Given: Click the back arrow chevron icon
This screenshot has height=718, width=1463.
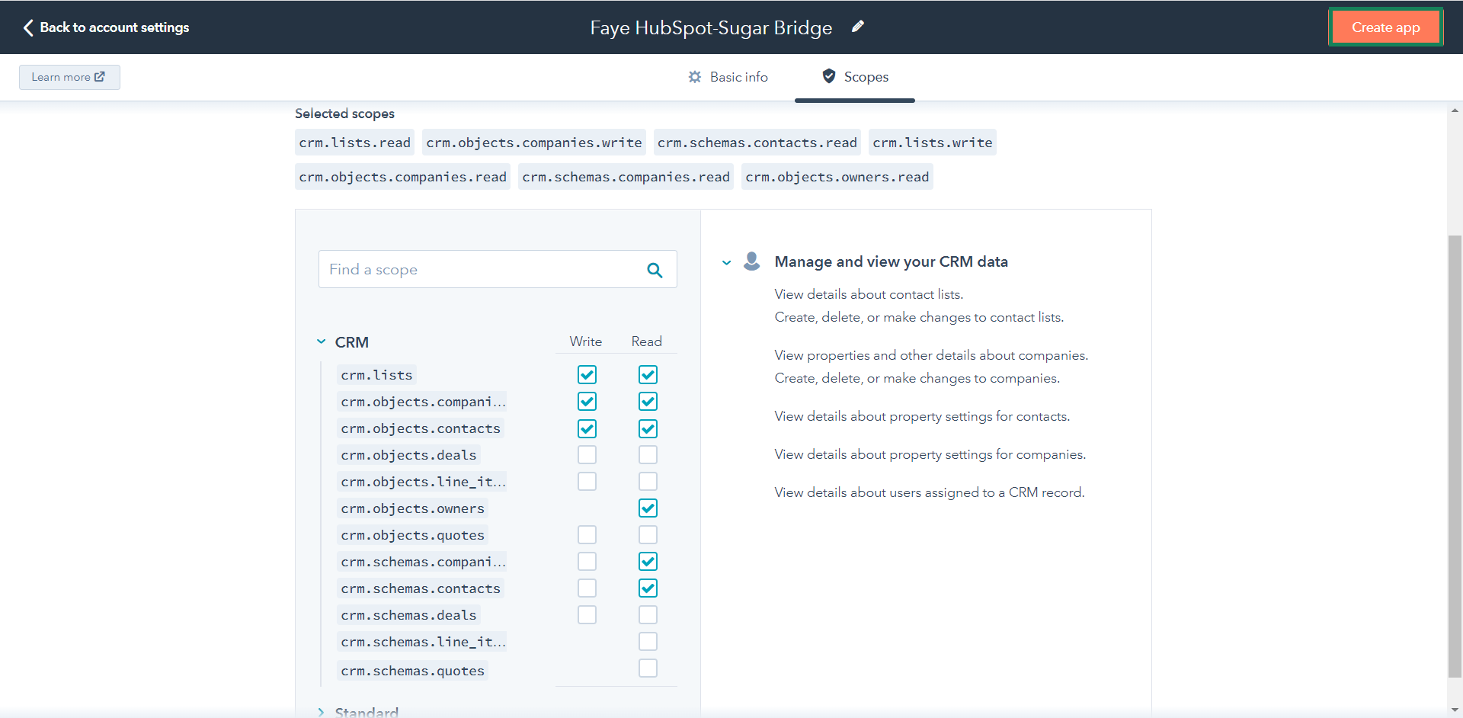Looking at the screenshot, I should pos(28,27).
